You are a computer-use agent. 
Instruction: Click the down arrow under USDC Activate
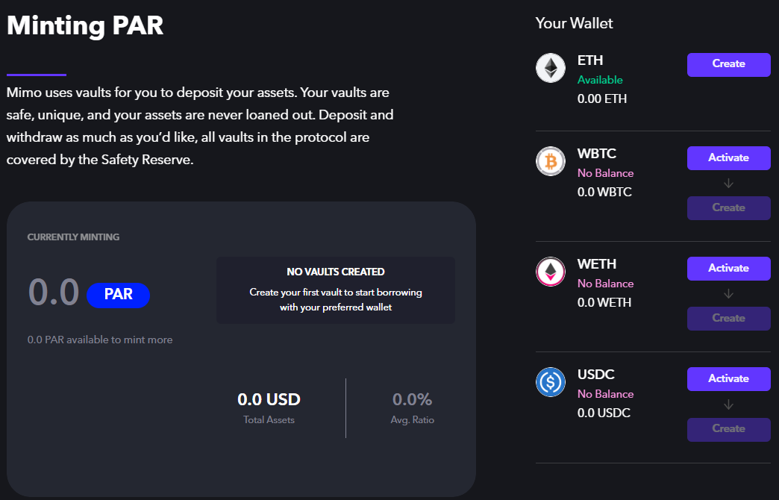click(728, 404)
